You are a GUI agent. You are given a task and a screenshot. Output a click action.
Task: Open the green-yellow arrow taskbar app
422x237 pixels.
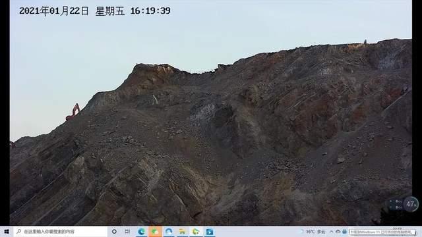[196, 231]
